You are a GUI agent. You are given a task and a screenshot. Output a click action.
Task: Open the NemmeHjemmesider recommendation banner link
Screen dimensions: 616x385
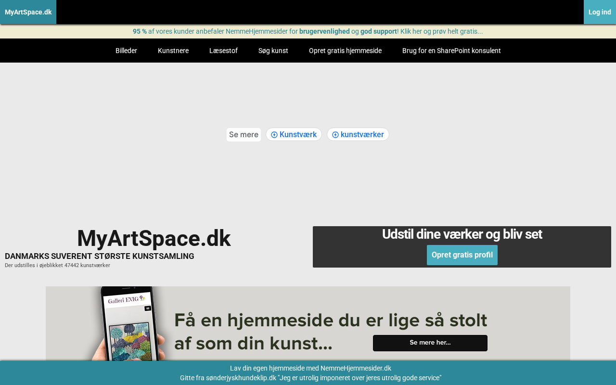point(308,31)
